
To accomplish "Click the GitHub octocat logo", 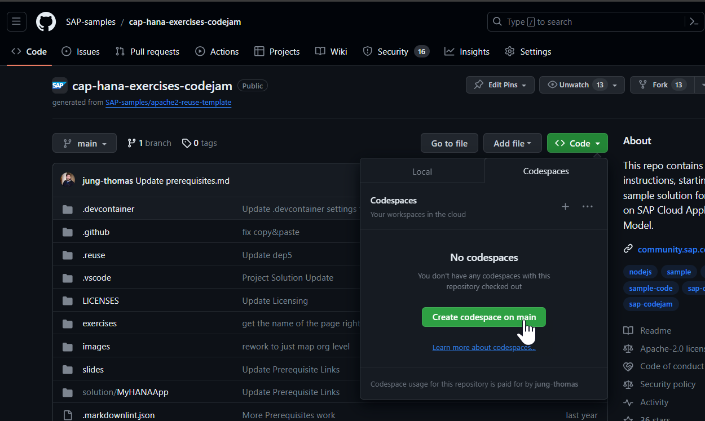I will tap(45, 21).
